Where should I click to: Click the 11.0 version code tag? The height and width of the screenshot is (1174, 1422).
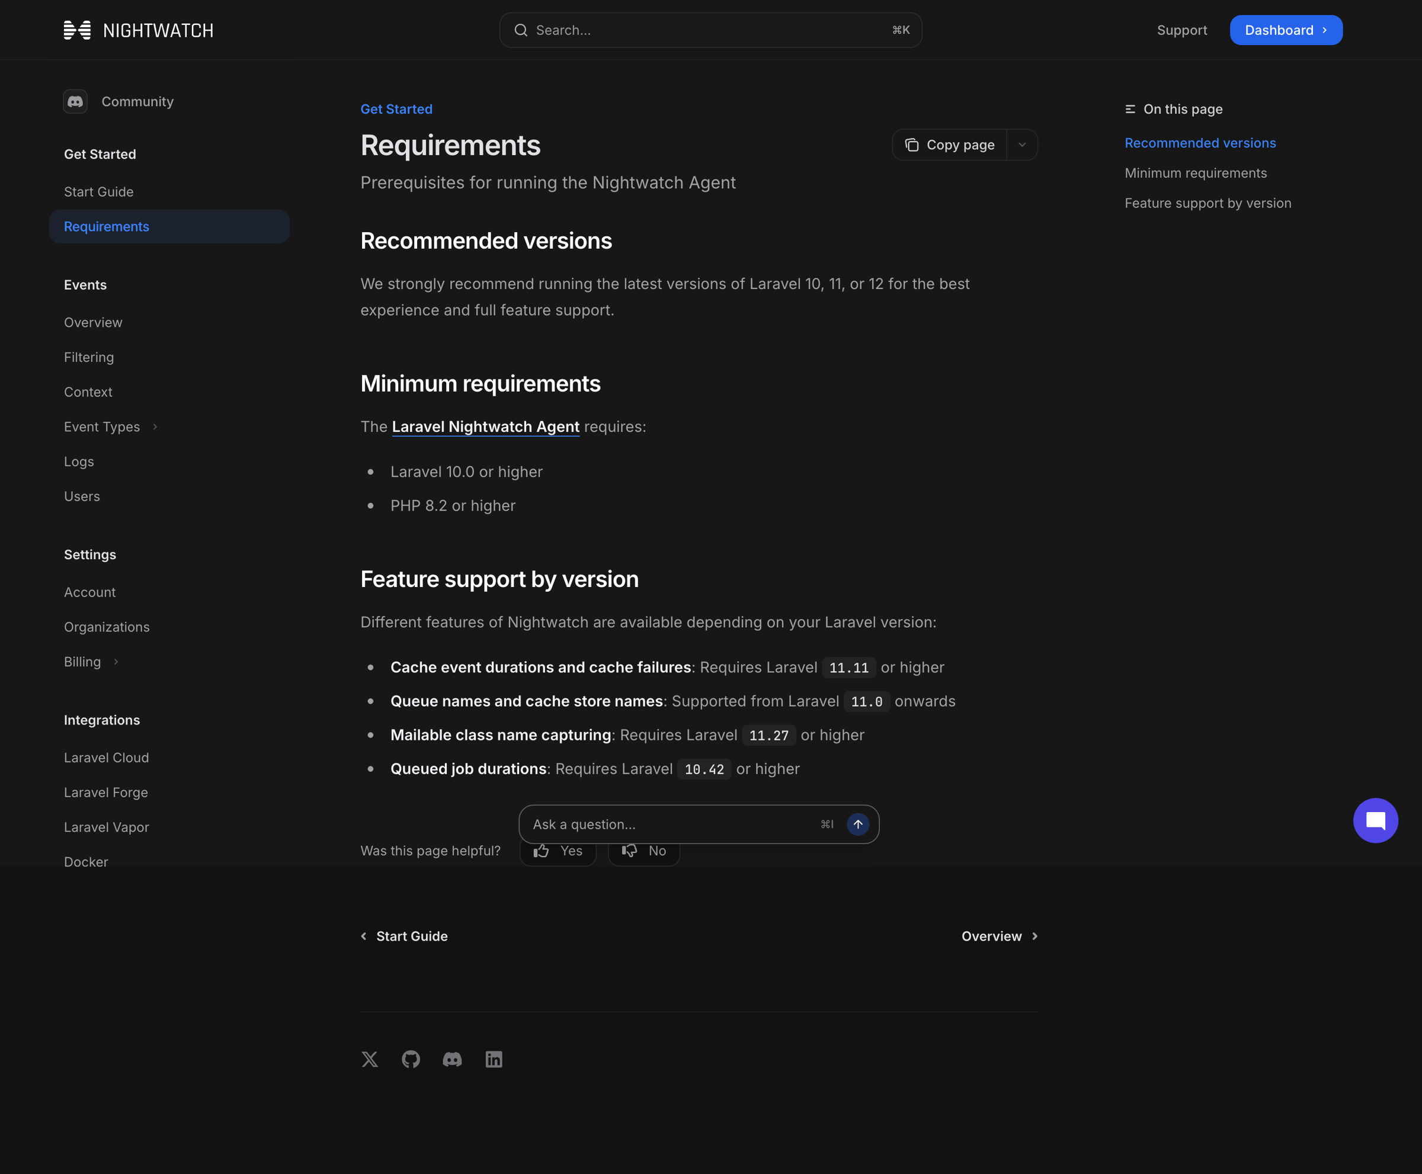pos(867,701)
